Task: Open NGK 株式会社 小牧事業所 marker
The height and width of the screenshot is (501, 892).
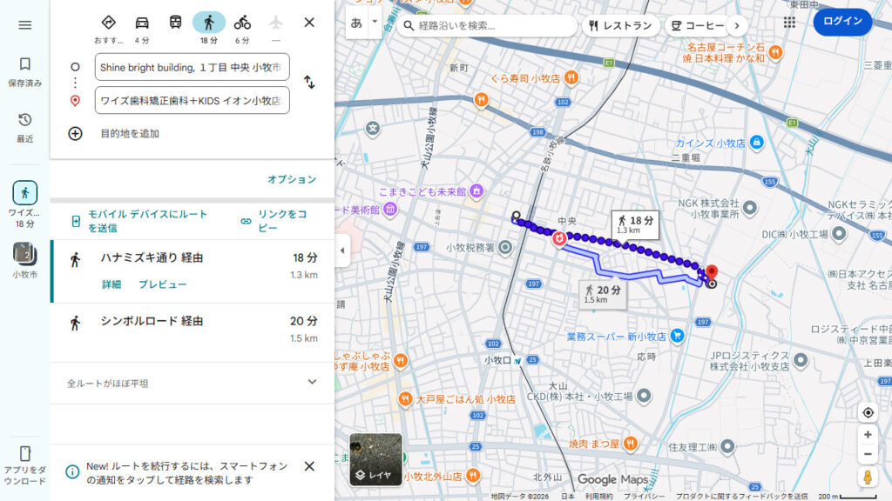Action: pyautogui.click(x=750, y=208)
